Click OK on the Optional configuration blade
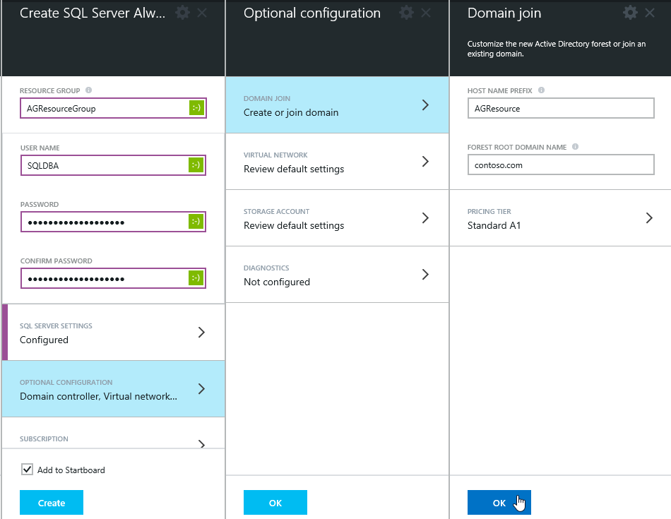 pos(275,503)
